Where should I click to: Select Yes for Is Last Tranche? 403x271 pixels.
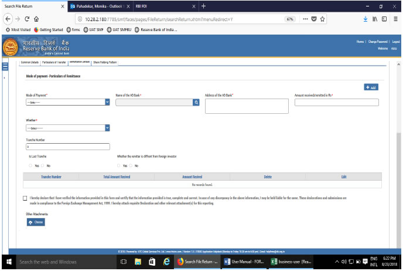click(30, 166)
